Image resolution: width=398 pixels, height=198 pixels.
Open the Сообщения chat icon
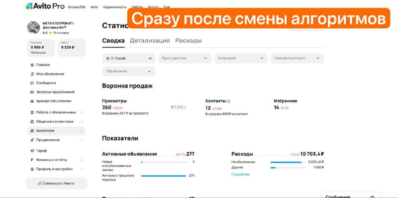[x=32, y=83]
